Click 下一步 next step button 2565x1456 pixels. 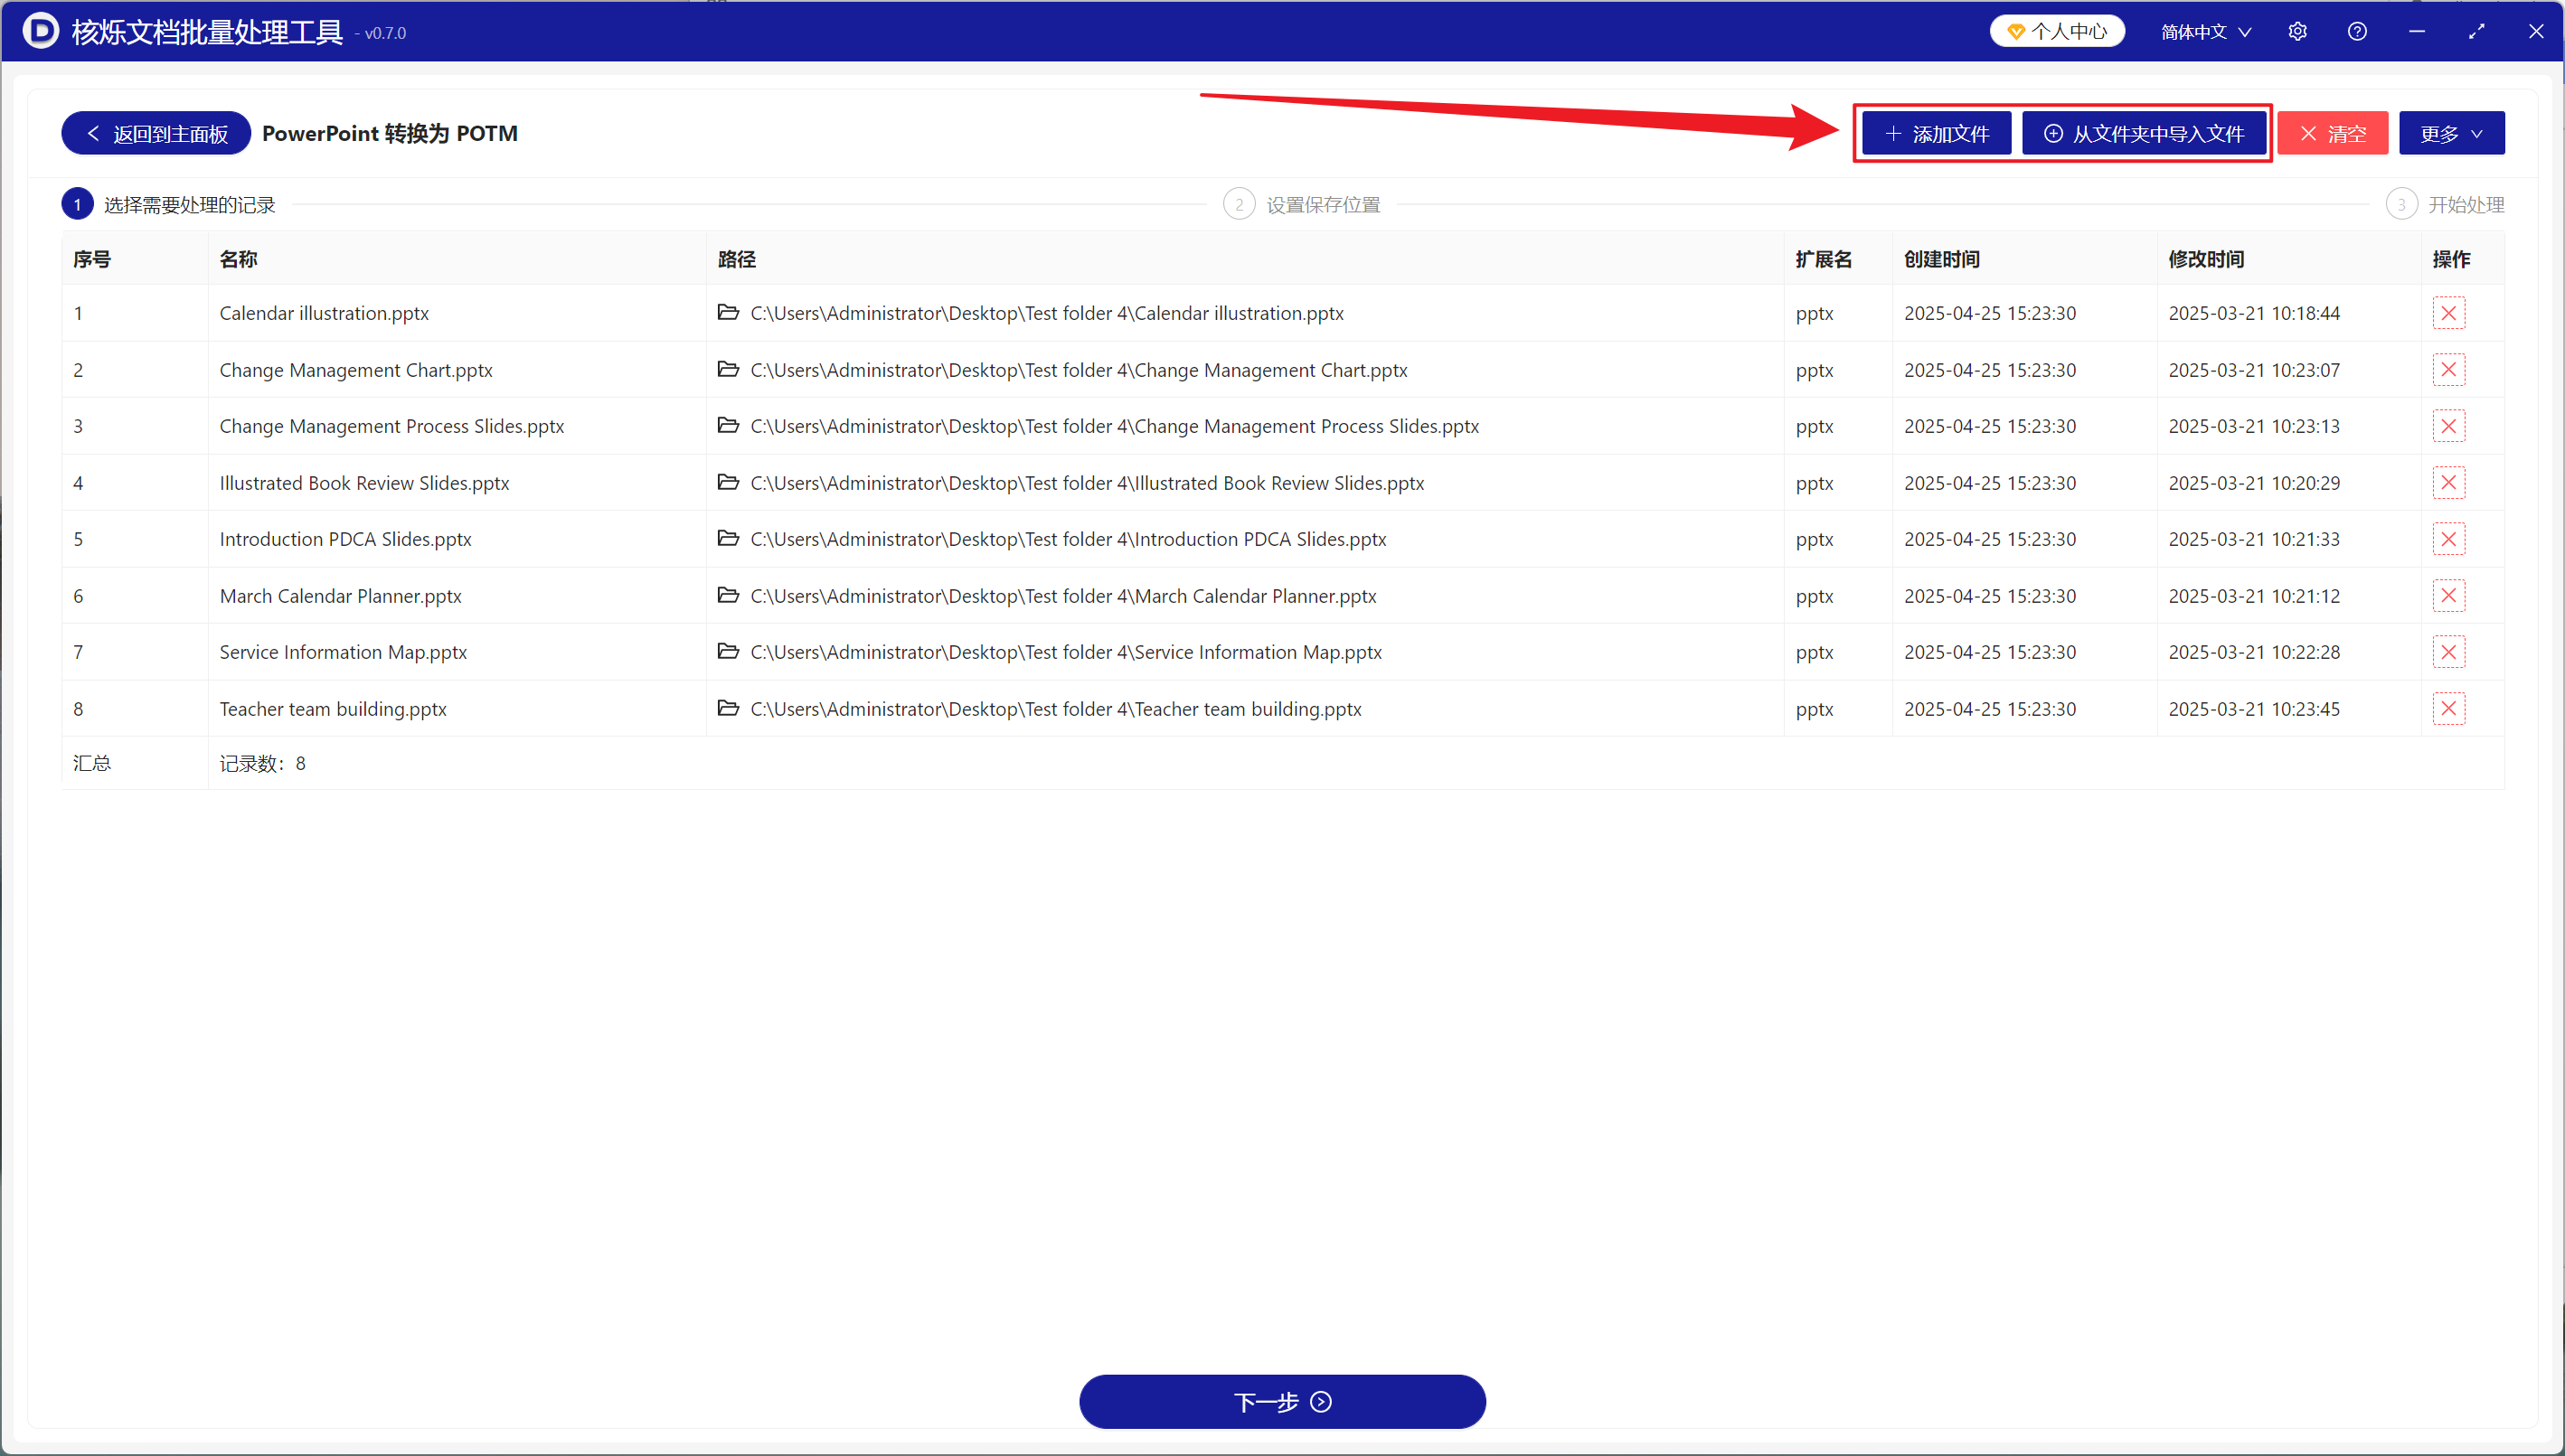coord(1282,1401)
